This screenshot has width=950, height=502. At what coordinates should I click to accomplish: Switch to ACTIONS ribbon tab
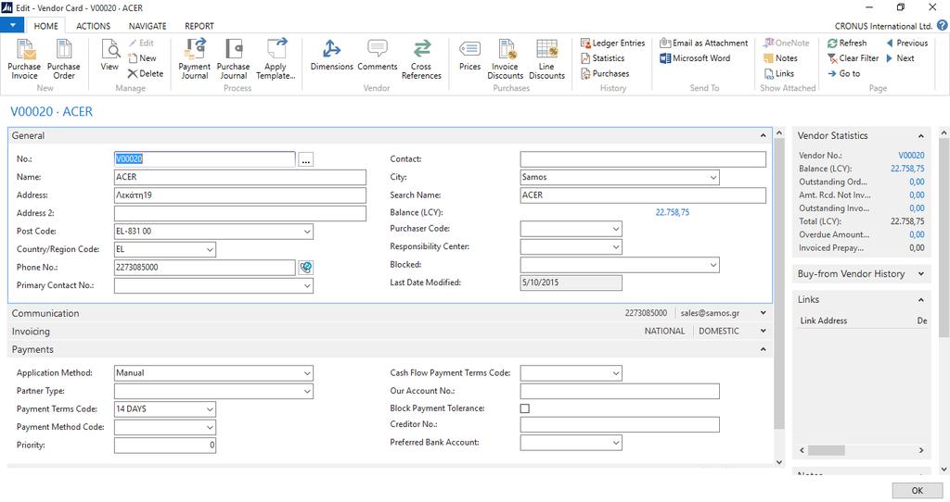coord(94,26)
